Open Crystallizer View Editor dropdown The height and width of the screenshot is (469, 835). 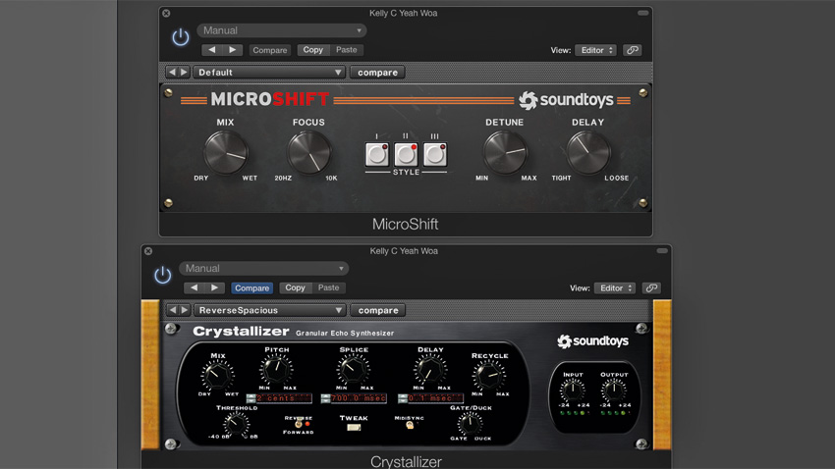pyautogui.click(x=615, y=287)
